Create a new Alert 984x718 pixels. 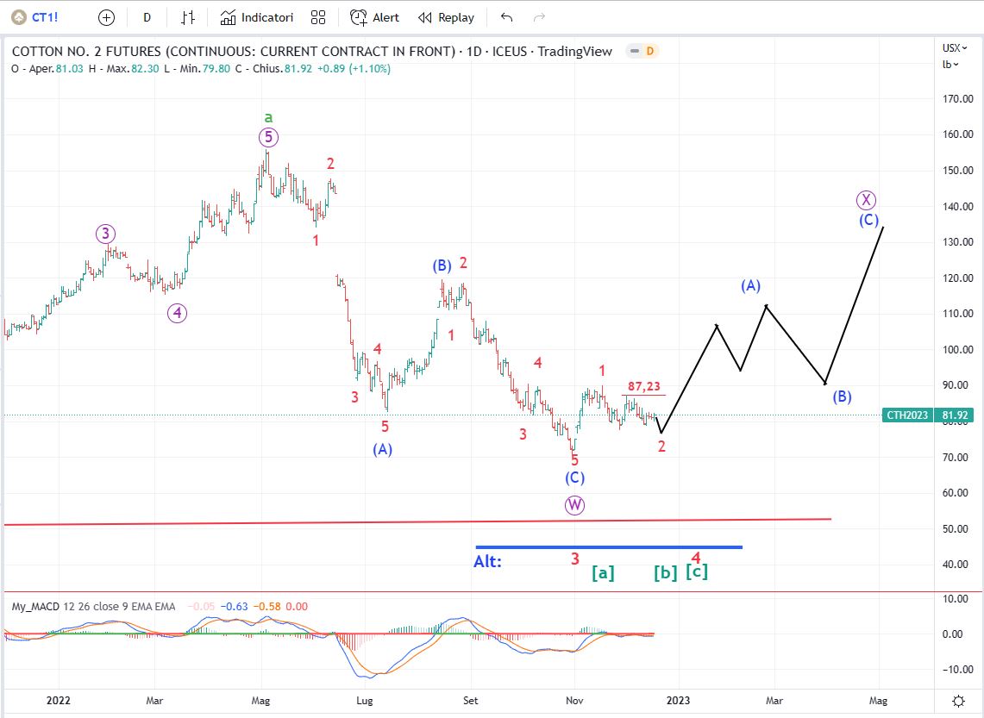pos(375,17)
